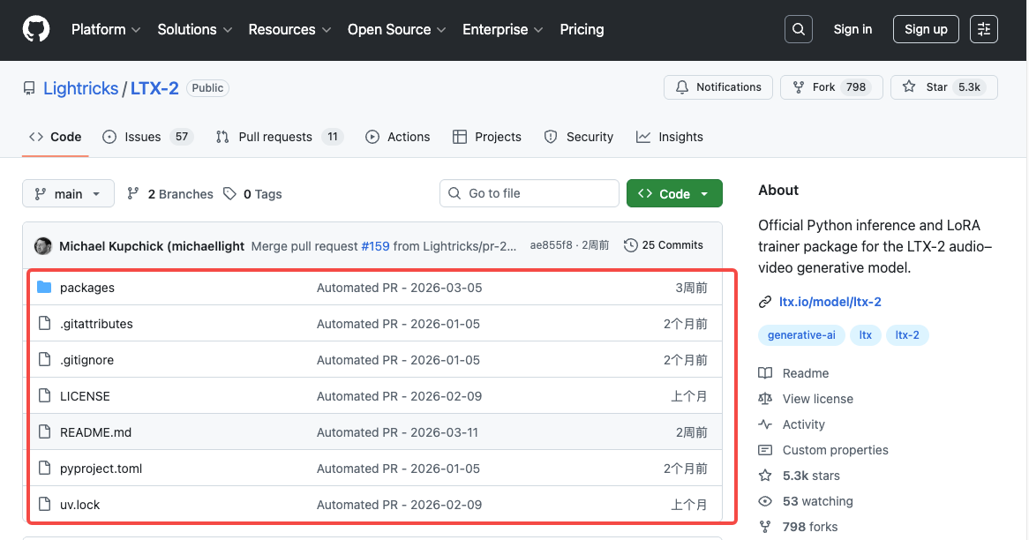Select the Code tab
The height and width of the screenshot is (540, 1029).
(55, 137)
